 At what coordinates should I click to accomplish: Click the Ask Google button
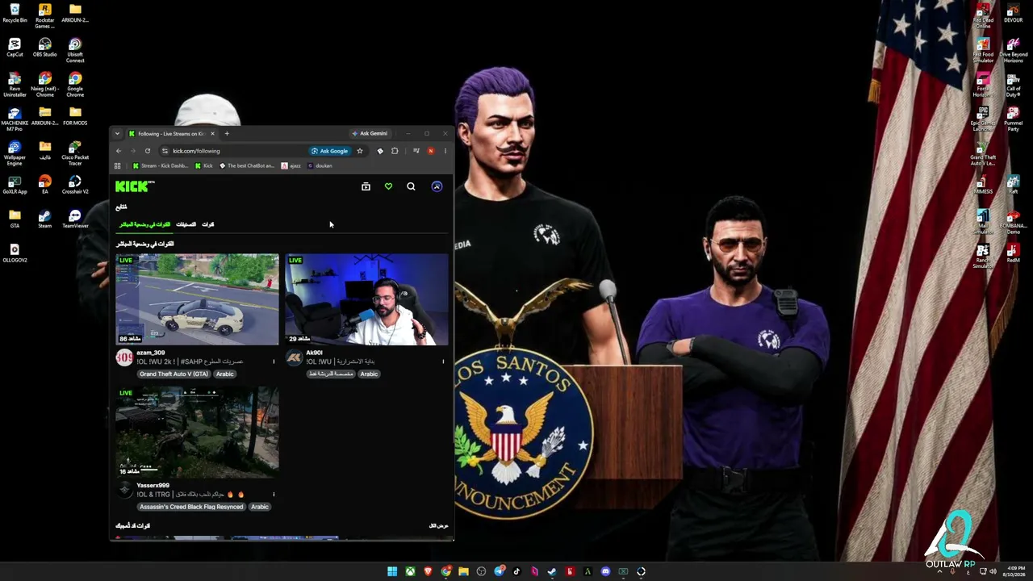[330, 151]
